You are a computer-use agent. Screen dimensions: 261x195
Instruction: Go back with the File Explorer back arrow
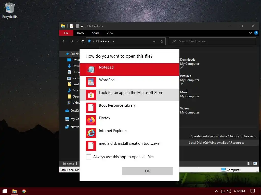tap(64, 41)
